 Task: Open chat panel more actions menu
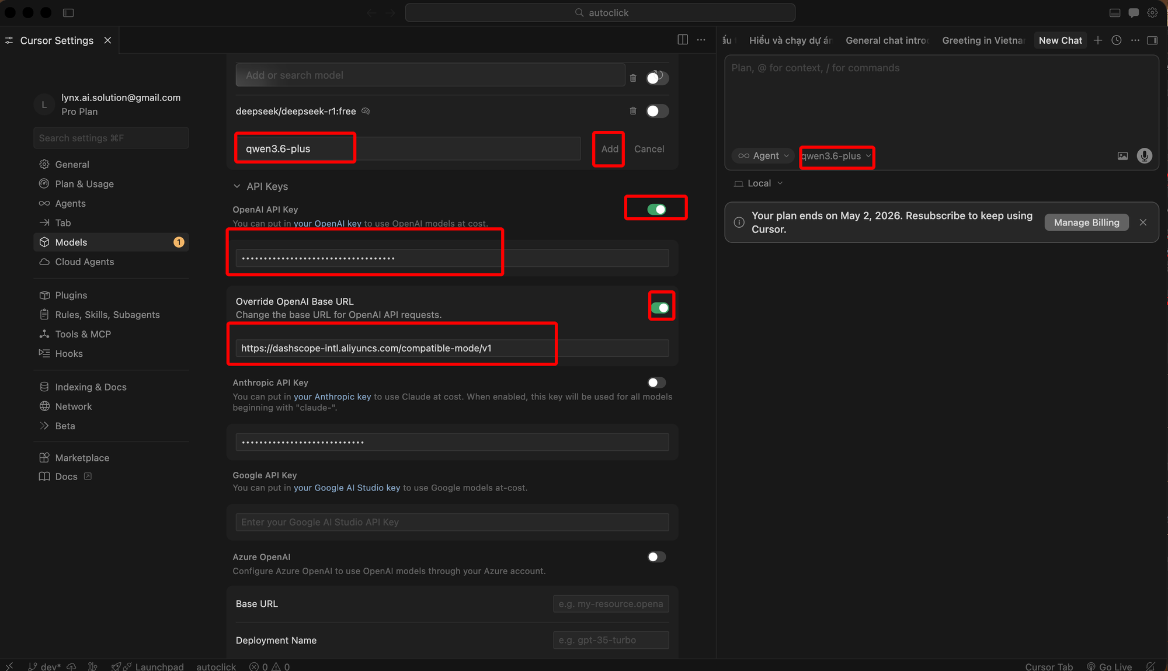[1135, 40]
